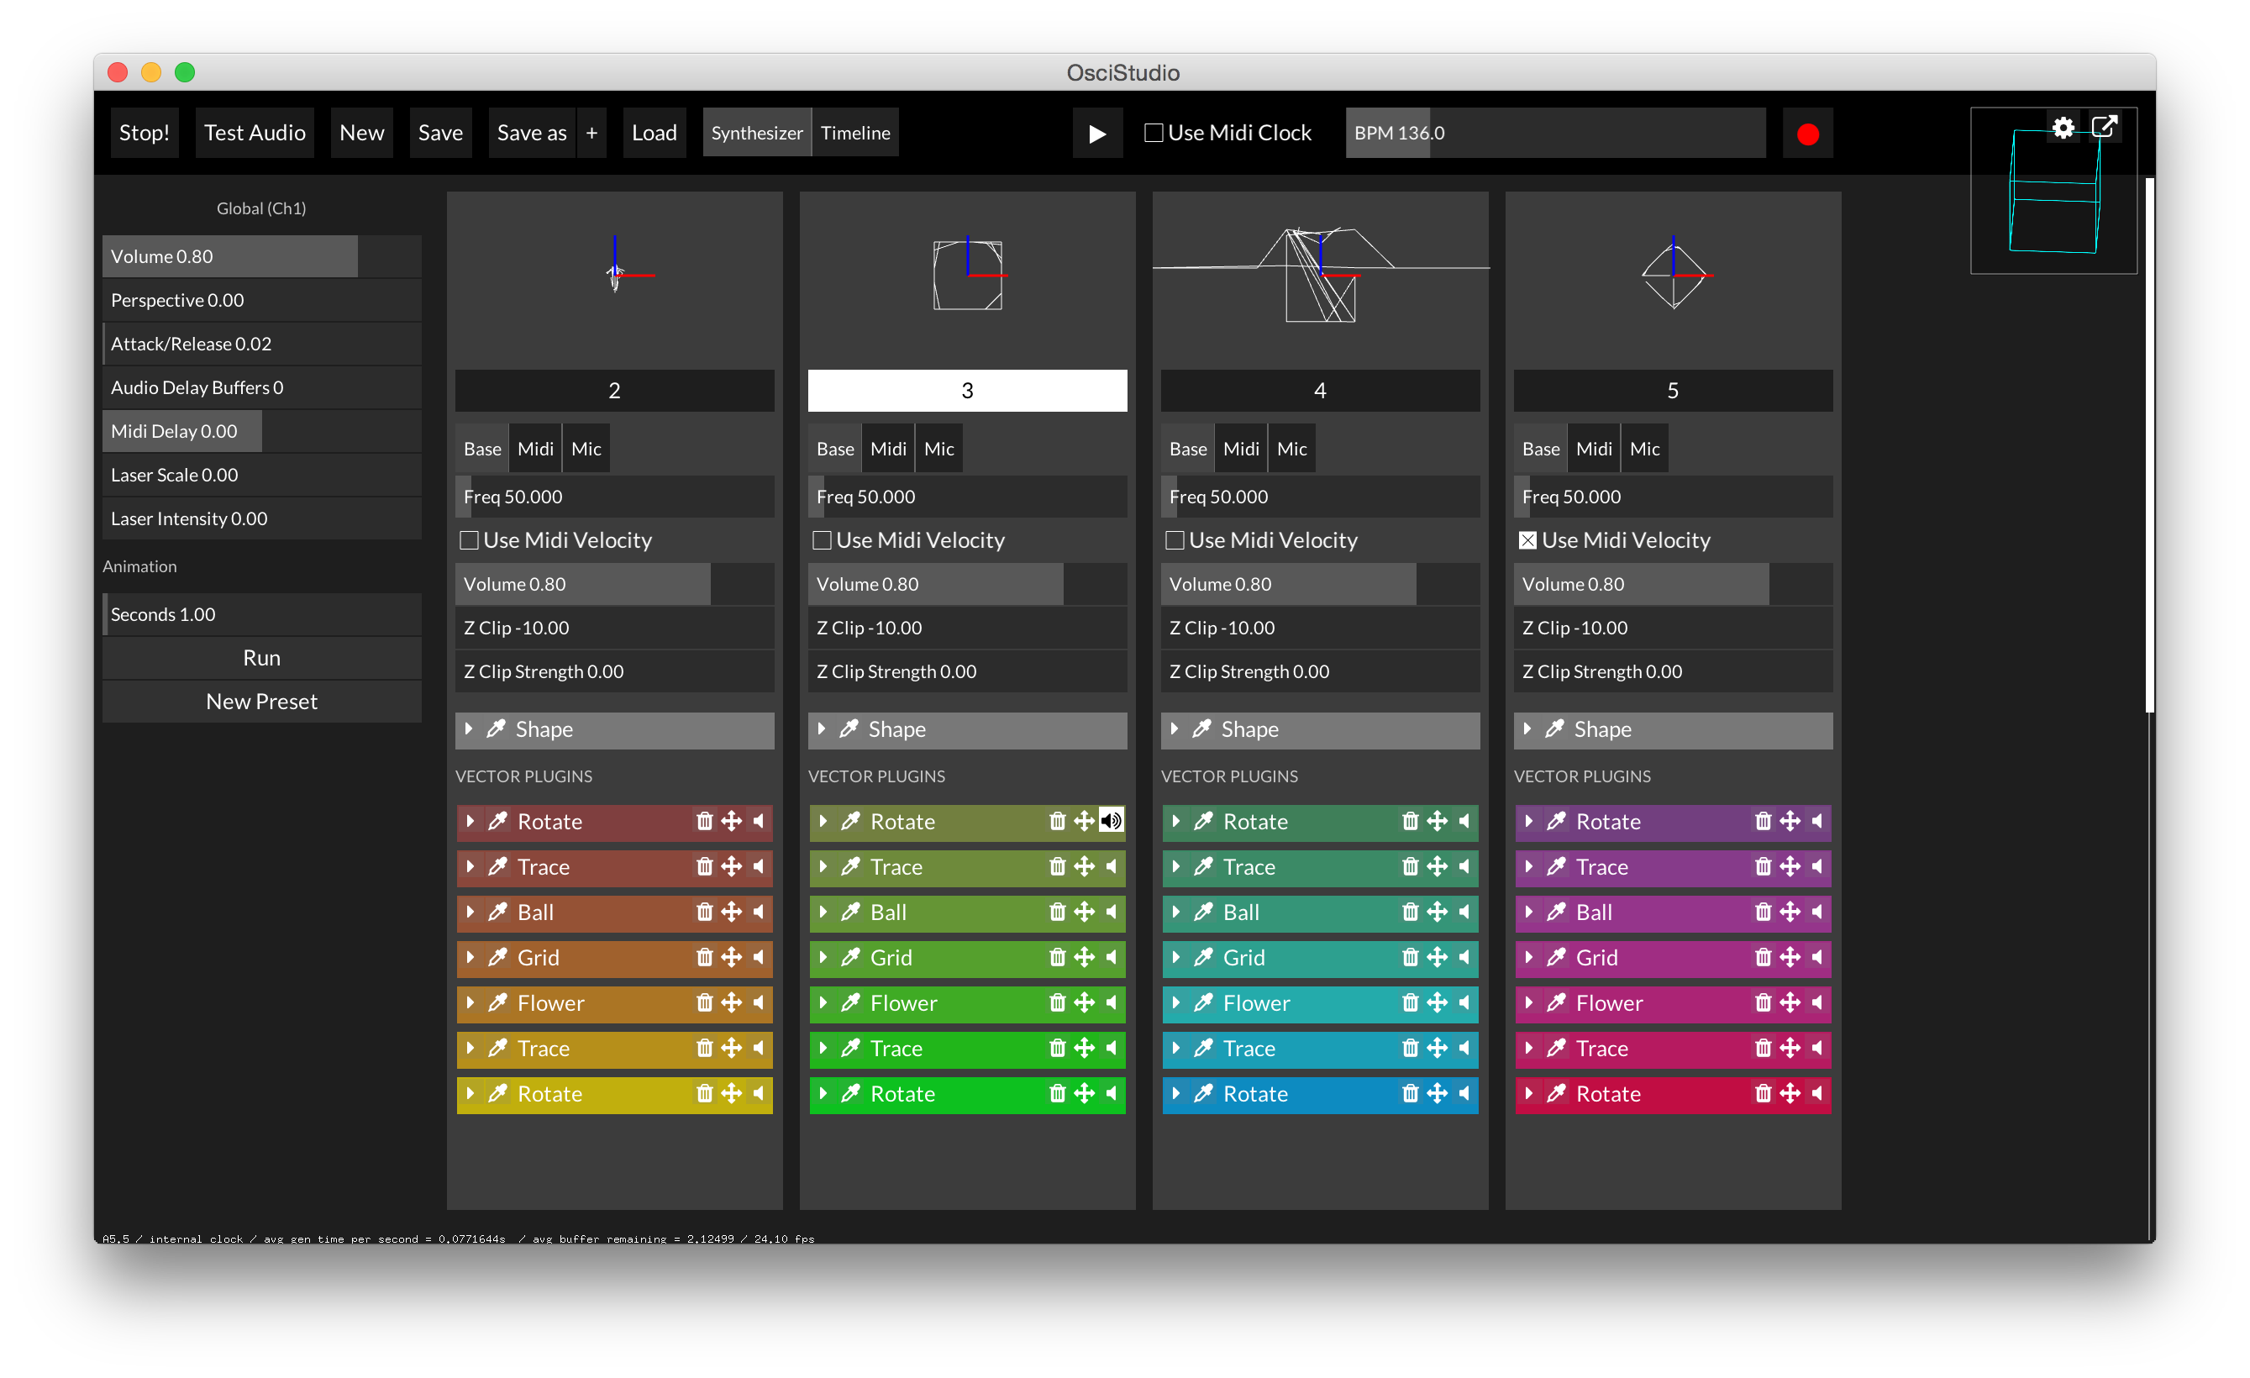Image resolution: width=2250 pixels, height=1378 pixels.
Task: Mute the active speaker on column 3 Rotate
Action: click(1111, 821)
